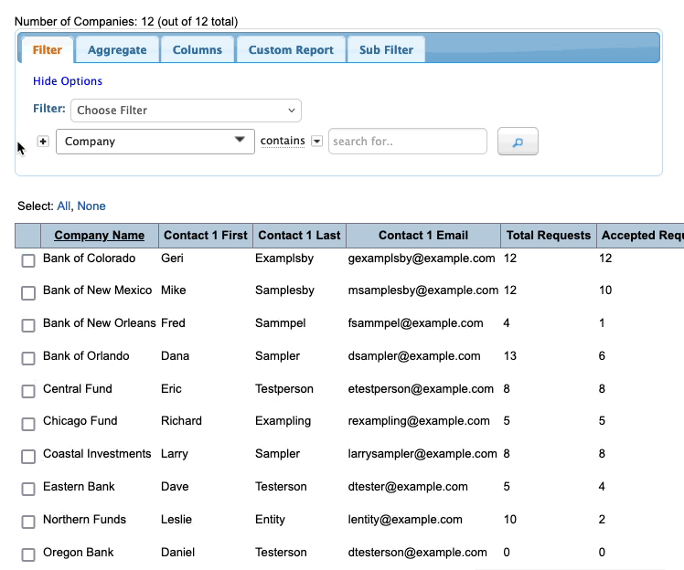Click the Hide Options link
The image size is (684, 570).
[x=68, y=81]
